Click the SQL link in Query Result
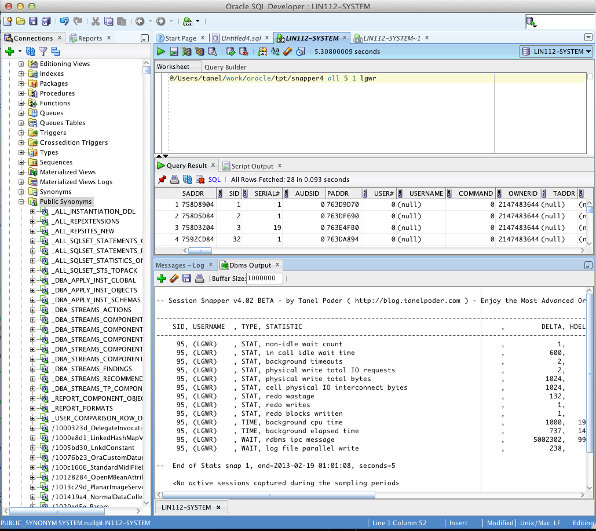 coord(214,180)
